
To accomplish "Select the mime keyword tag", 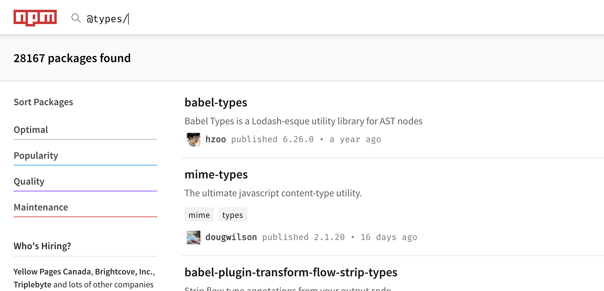I will pyautogui.click(x=199, y=215).
